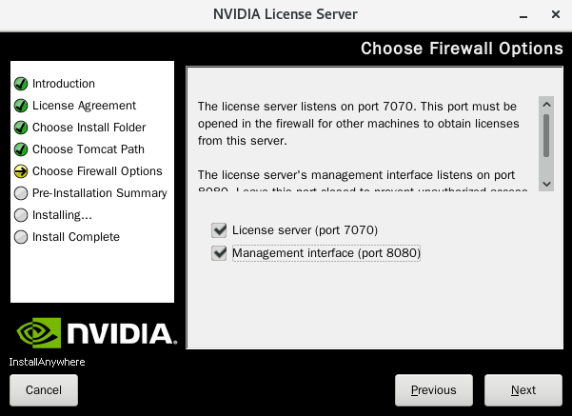Toggle Management interface (port 8080) checkbox
This screenshot has height=416, width=572.
coord(219,253)
